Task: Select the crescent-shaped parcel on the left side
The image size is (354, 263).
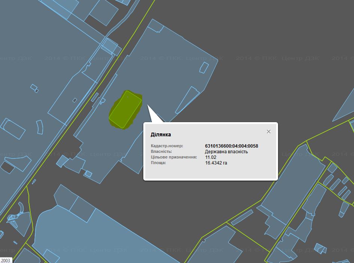Action: (x=39, y=127)
